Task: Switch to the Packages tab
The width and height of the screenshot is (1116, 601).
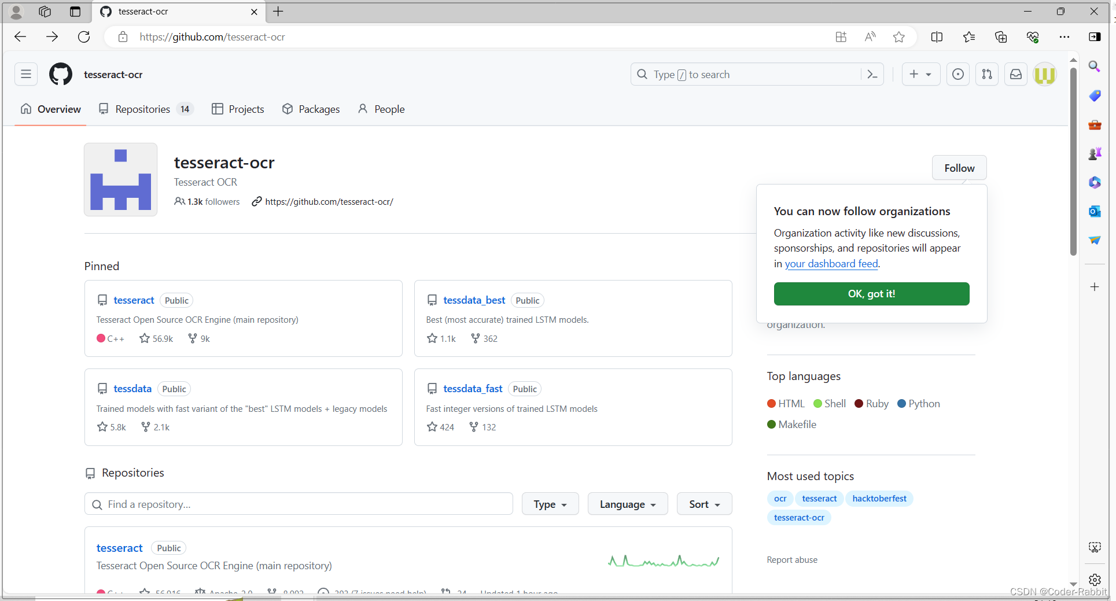Action: pyautogui.click(x=311, y=109)
